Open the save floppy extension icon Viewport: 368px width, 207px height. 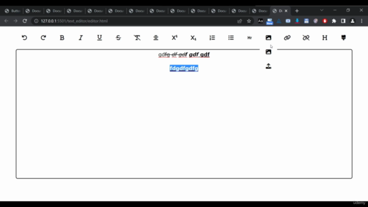click(x=306, y=21)
